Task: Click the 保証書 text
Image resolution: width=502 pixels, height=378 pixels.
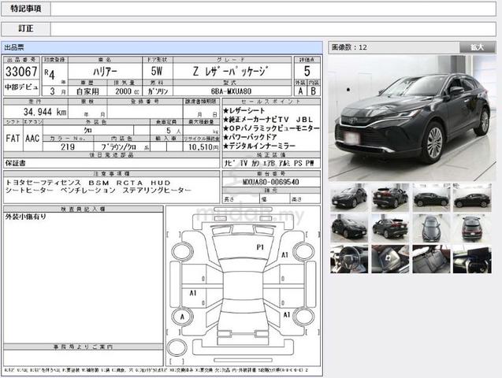Action: tap(15, 163)
